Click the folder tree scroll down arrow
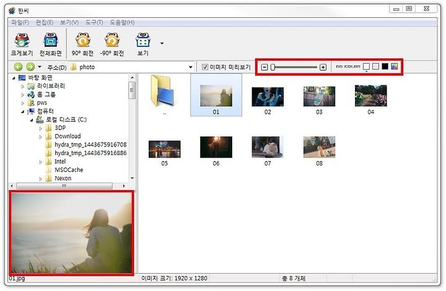 point(132,178)
